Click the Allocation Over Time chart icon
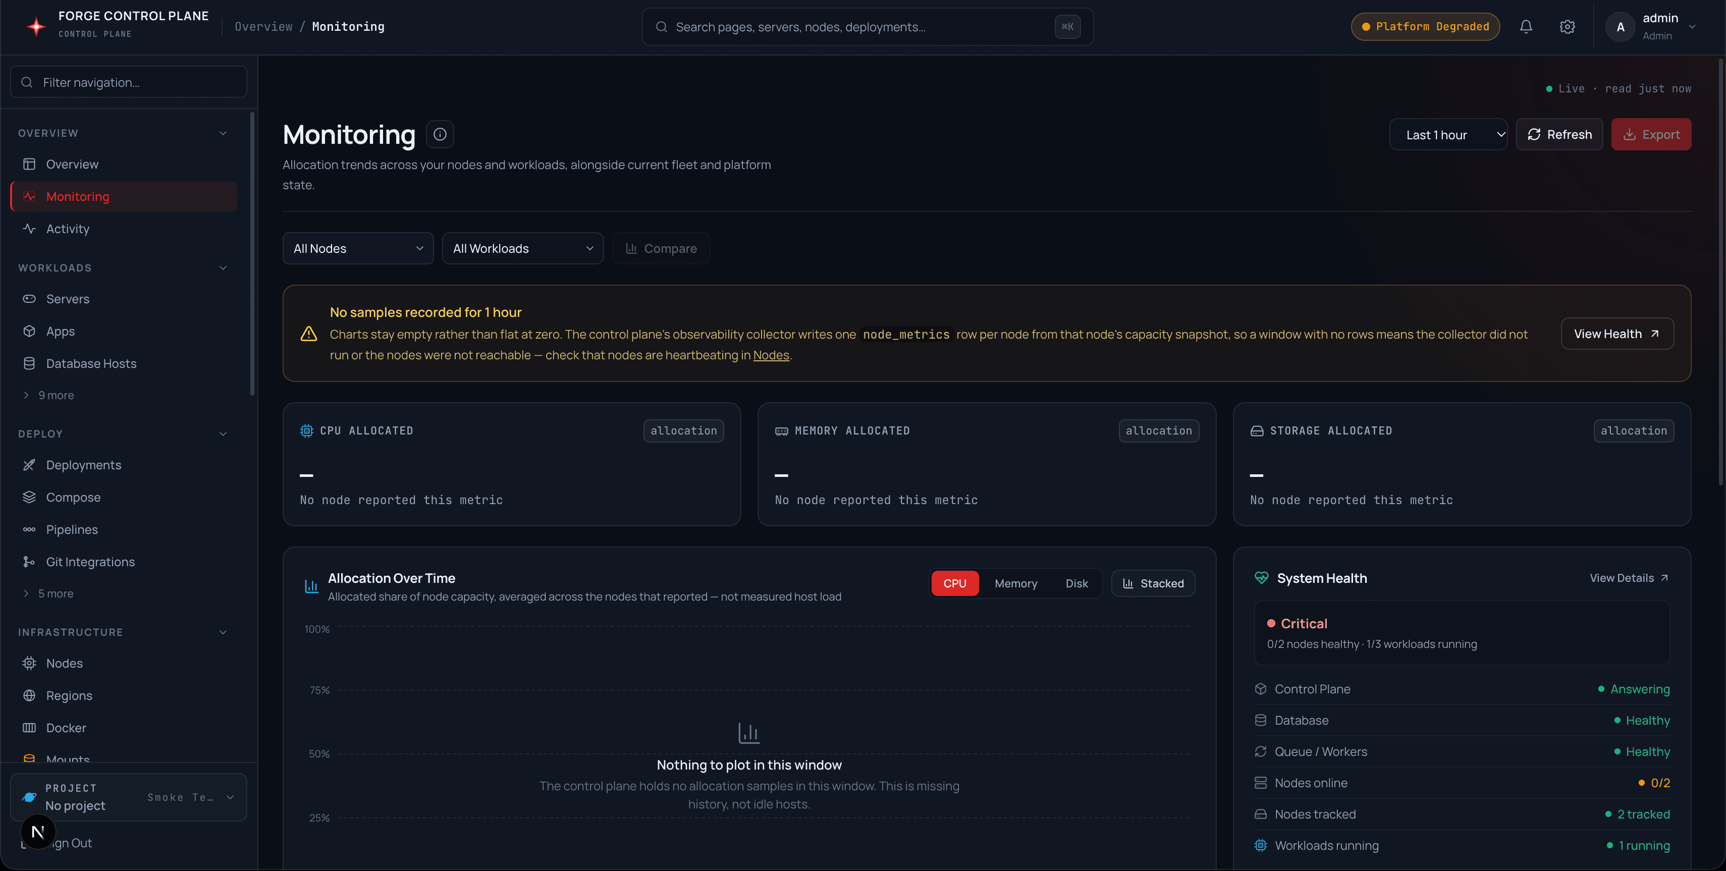The width and height of the screenshot is (1726, 871). [x=311, y=586]
